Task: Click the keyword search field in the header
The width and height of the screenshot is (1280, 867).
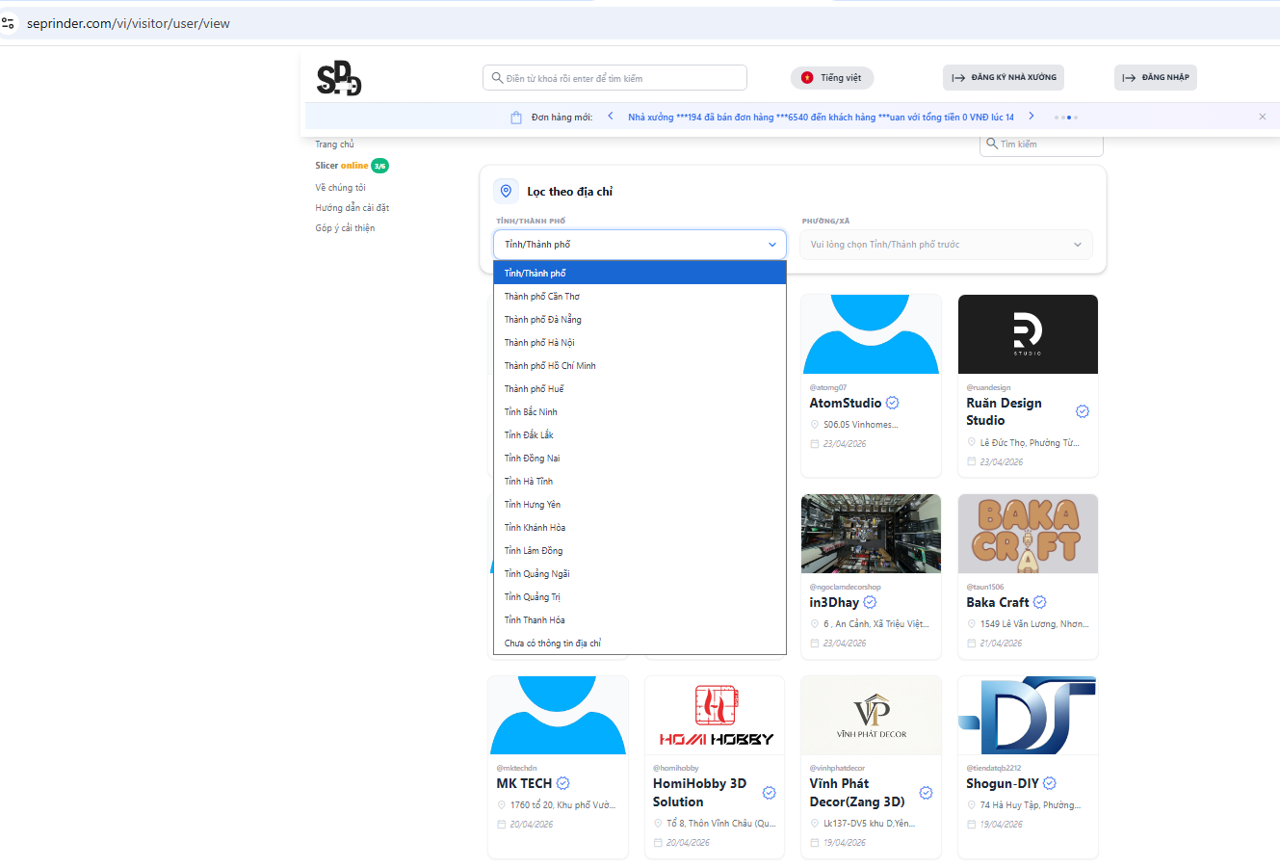Action: pos(614,78)
